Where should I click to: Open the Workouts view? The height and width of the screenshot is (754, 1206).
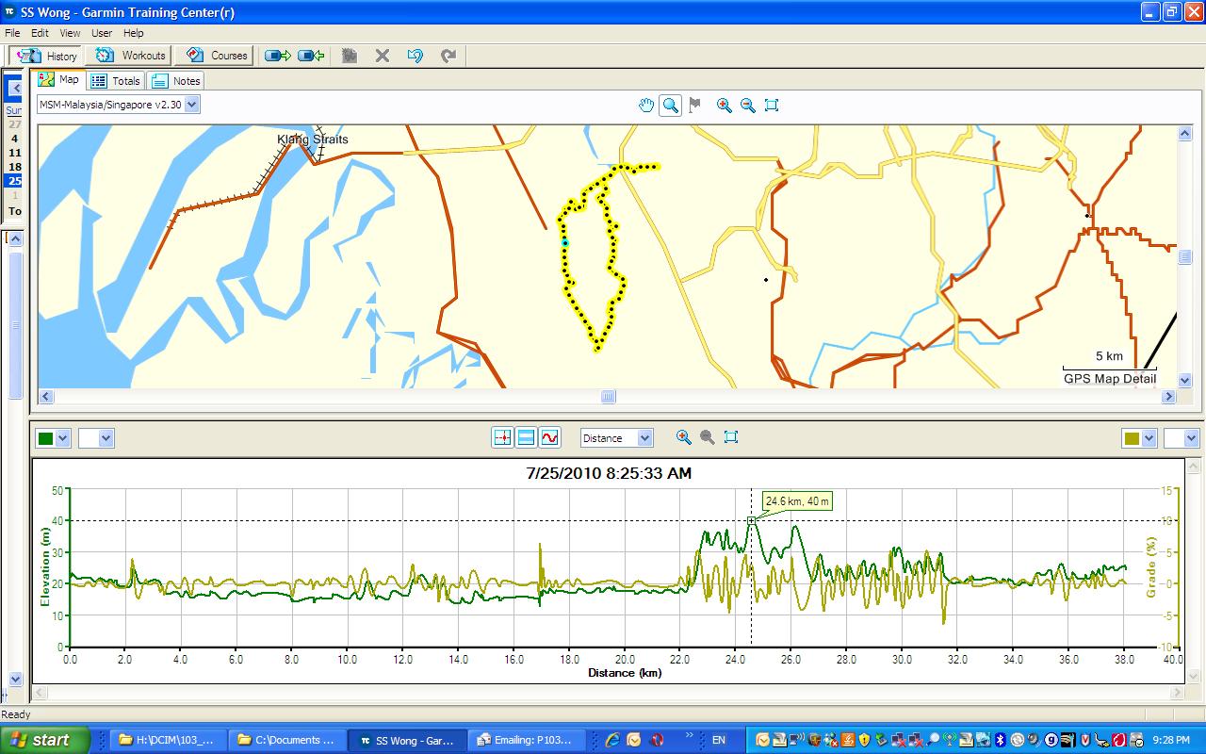pos(130,56)
